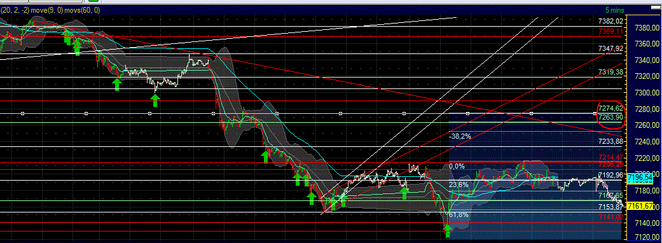
Task: Click the yellow 7161,67 current price tag
Action: (640, 206)
